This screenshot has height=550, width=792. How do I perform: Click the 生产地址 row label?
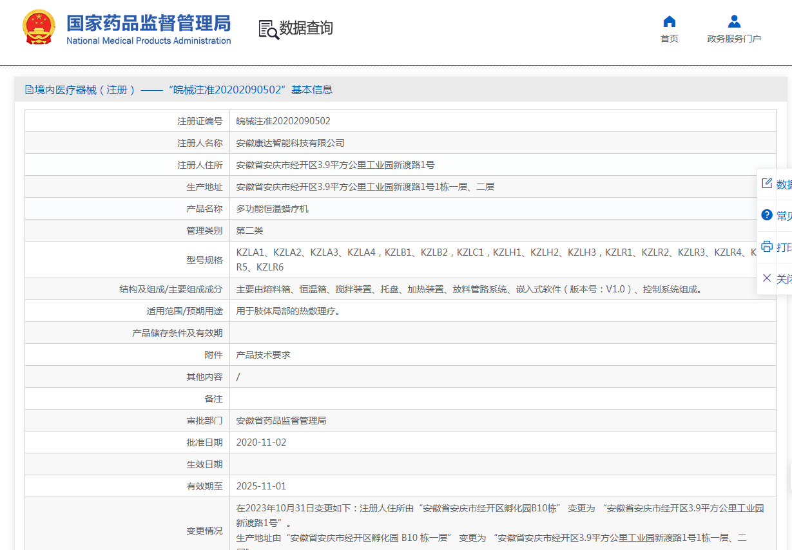pos(204,187)
